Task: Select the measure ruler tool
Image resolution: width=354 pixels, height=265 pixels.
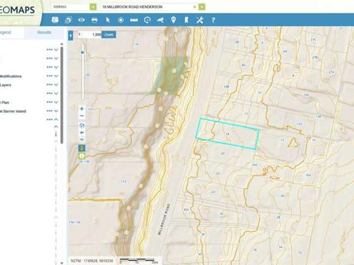Action: point(134,20)
